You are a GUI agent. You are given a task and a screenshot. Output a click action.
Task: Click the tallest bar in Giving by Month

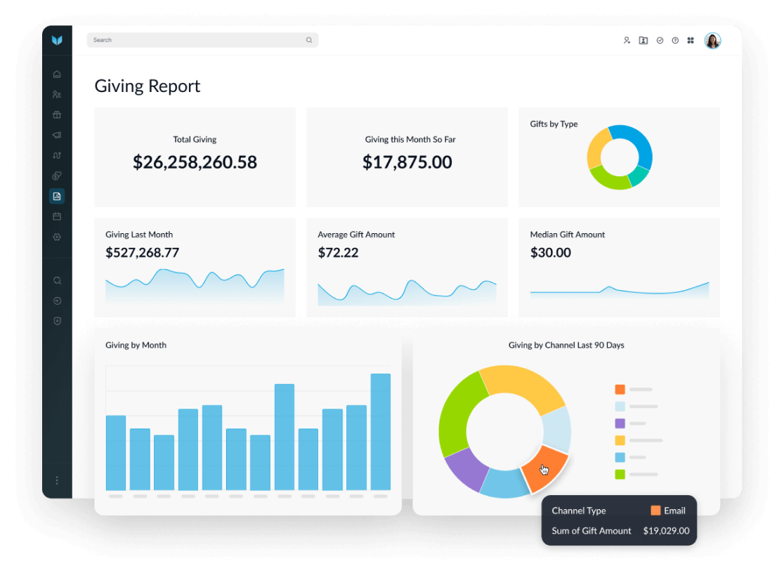tap(380, 431)
